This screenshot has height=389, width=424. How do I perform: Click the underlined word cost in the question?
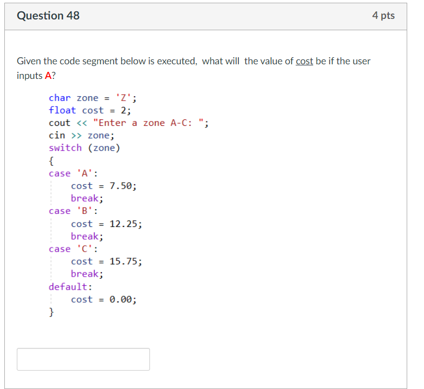pyautogui.click(x=304, y=61)
